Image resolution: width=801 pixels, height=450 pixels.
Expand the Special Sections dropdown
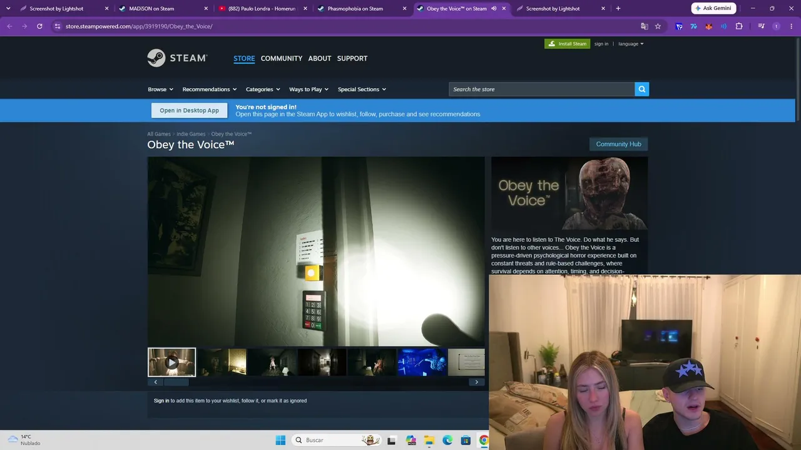[362, 89]
